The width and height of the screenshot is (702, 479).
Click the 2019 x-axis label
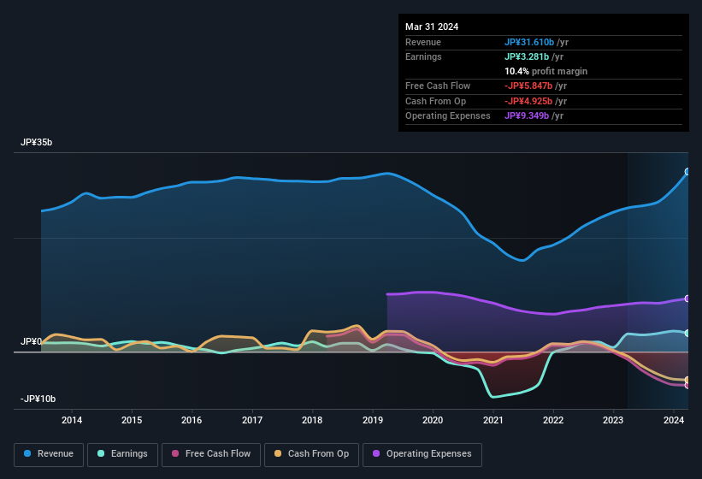373,420
